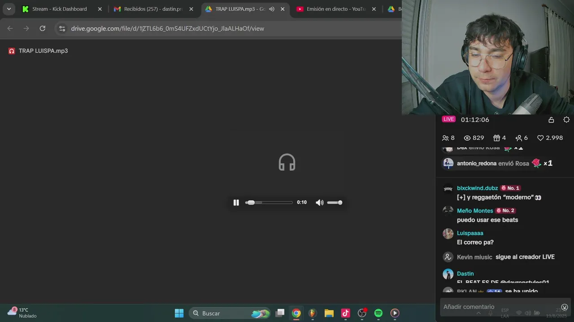The height and width of the screenshot is (322, 574).
Task: Open OBS Studio from the taskbar
Action: point(362,313)
